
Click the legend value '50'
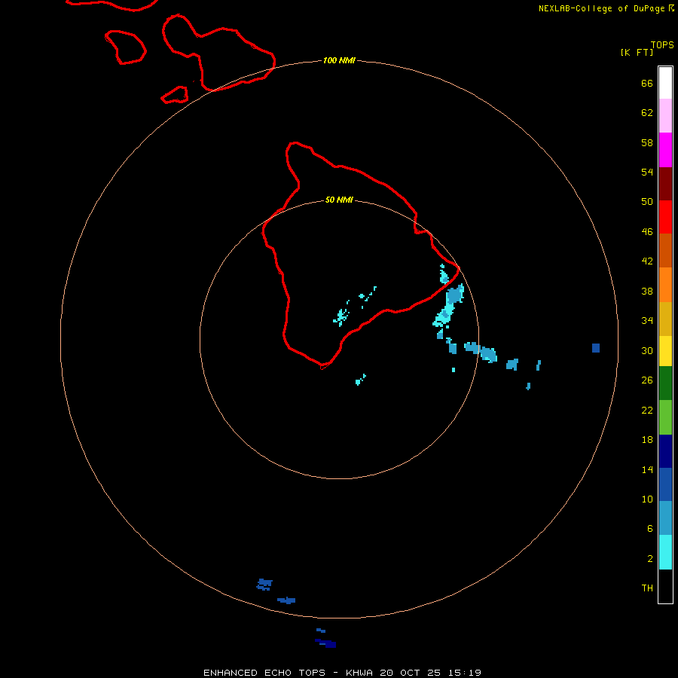[647, 202]
